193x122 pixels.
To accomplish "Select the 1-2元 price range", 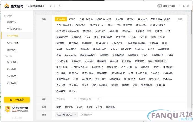I will [x=80, y=107].
